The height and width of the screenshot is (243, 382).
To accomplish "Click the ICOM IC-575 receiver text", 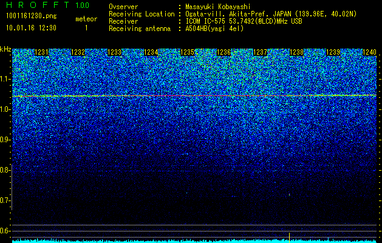I will click(244, 21).
